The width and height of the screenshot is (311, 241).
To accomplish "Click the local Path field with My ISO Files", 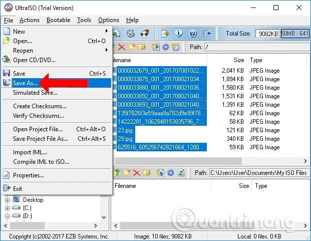I will [x=259, y=173].
